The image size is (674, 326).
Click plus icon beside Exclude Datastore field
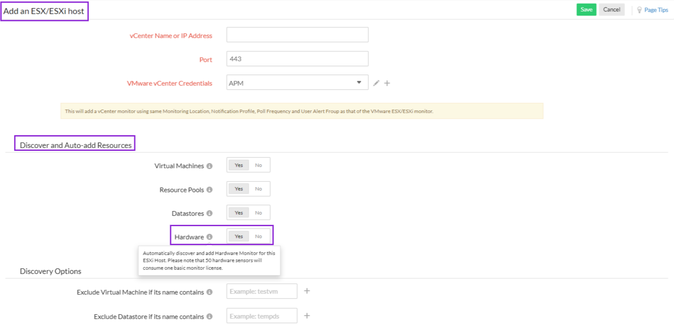(307, 316)
